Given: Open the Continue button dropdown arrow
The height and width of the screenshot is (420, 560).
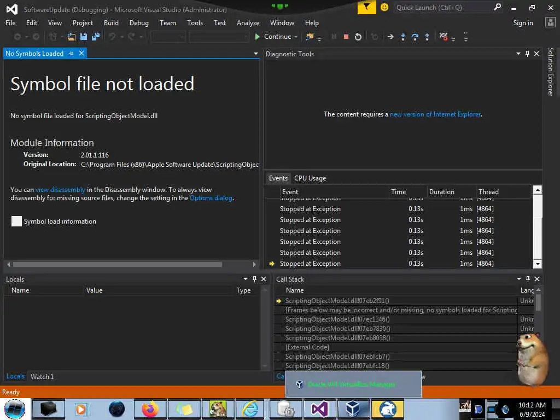Looking at the screenshot, I should pyautogui.click(x=296, y=37).
